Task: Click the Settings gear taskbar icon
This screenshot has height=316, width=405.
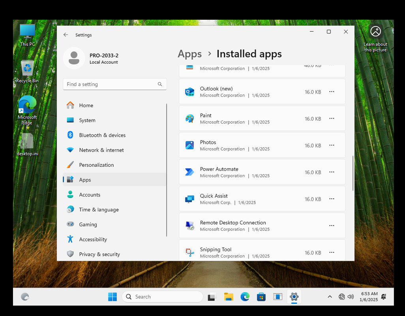Action: [294, 297]
